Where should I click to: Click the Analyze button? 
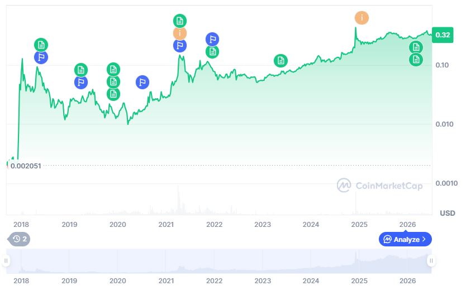[x=405, y=239]
